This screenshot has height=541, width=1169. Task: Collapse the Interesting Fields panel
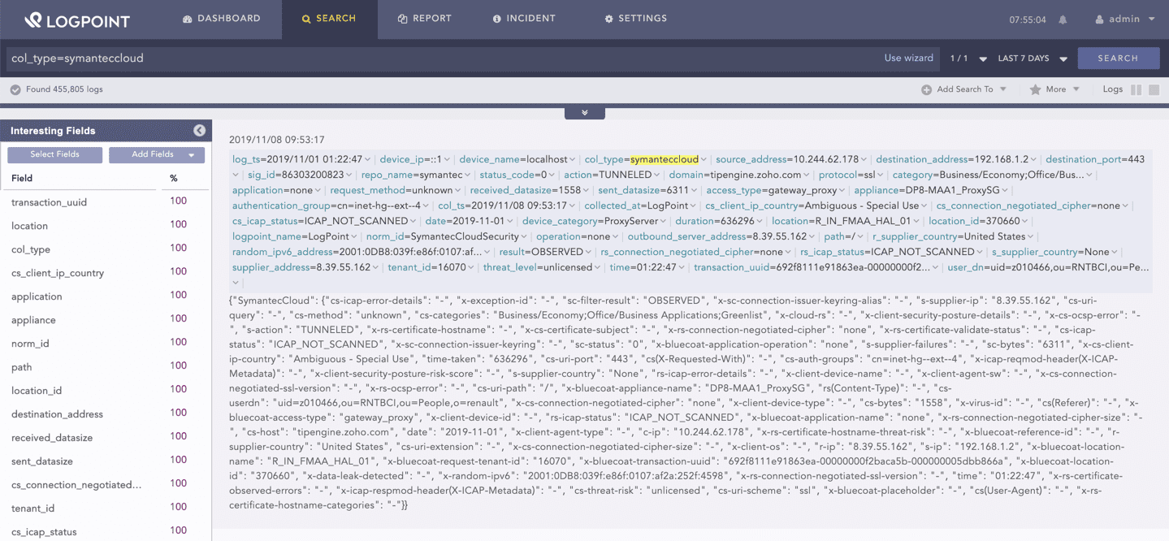[x=200, y=130]
